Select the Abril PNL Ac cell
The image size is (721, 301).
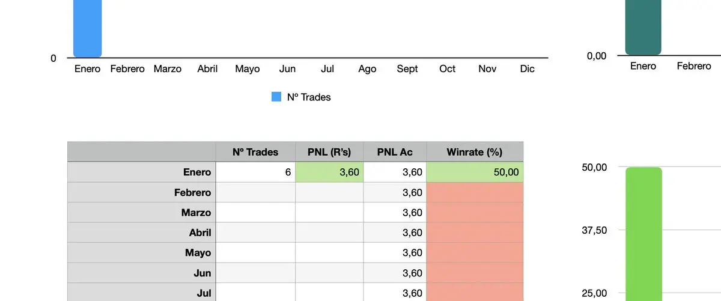395,233
